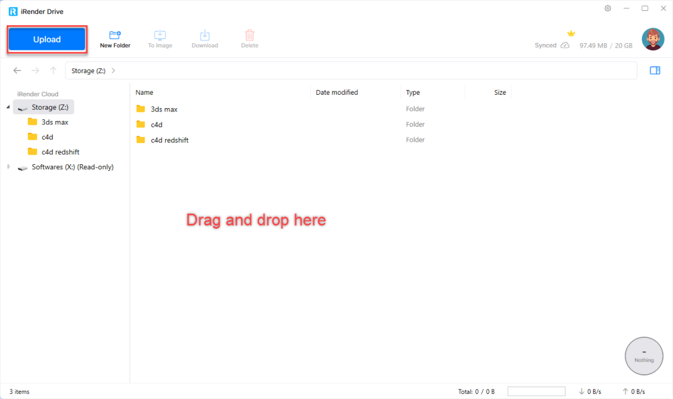Click the transfer progress bar in status bar

[536, 391]
